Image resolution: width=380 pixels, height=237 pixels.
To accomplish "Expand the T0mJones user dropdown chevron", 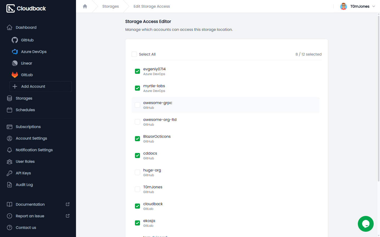I will click(374, 6).
